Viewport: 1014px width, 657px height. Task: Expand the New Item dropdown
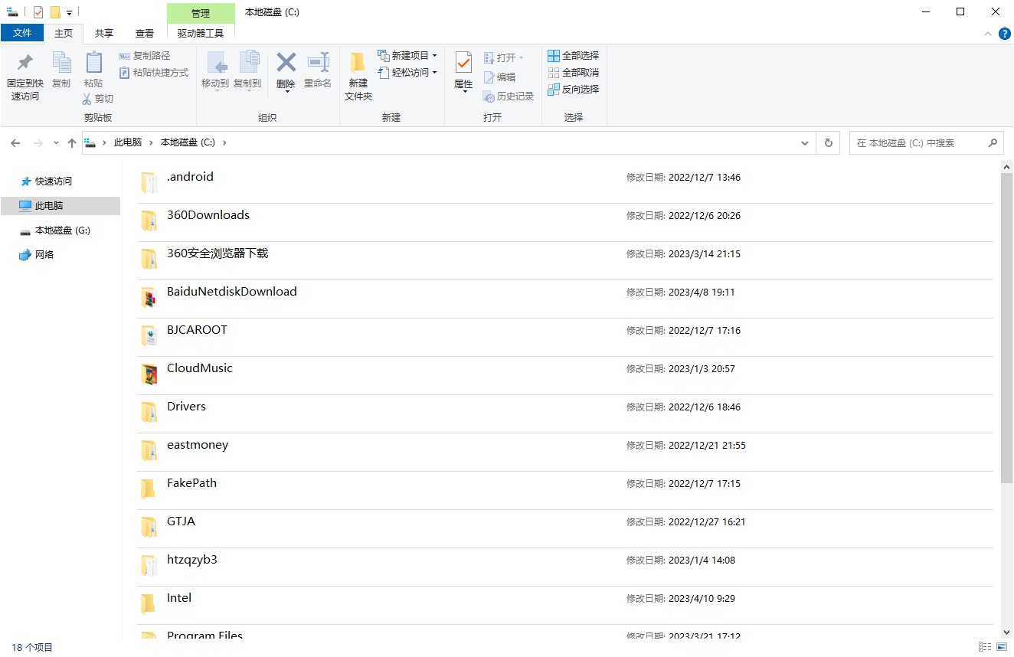tap(434, 56)
